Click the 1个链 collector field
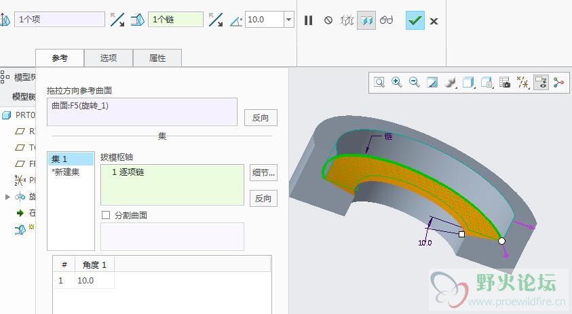Image resolution: width=572 pixels, height=314 pixels. click(176, 20)
